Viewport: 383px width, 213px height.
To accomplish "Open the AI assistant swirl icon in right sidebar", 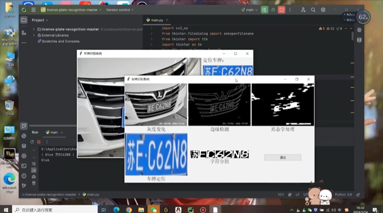I will (x=359, y=30).
